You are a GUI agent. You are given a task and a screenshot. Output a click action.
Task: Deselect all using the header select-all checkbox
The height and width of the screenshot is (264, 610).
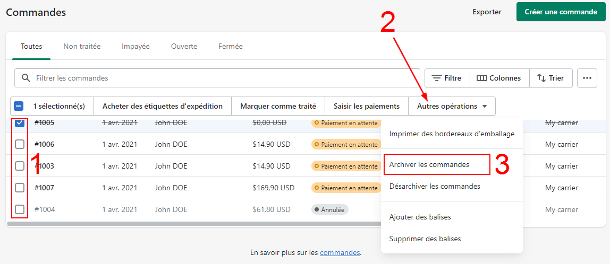pos(19,106)
